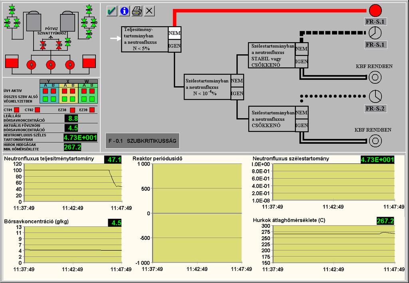Click the 4.73E+001 value beside NEUTRONFLUXUS SZÉLES TARTOMÁNYBAN
This screenshot has height=283, width=409.
(x=80, y=138)
